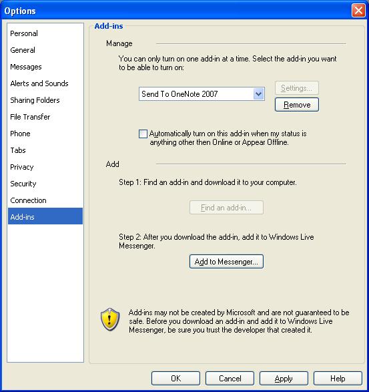Click the "Step 2: After you download" instruction text
The height and width of the screenshot is (392, 369).
tap(216, 241)
